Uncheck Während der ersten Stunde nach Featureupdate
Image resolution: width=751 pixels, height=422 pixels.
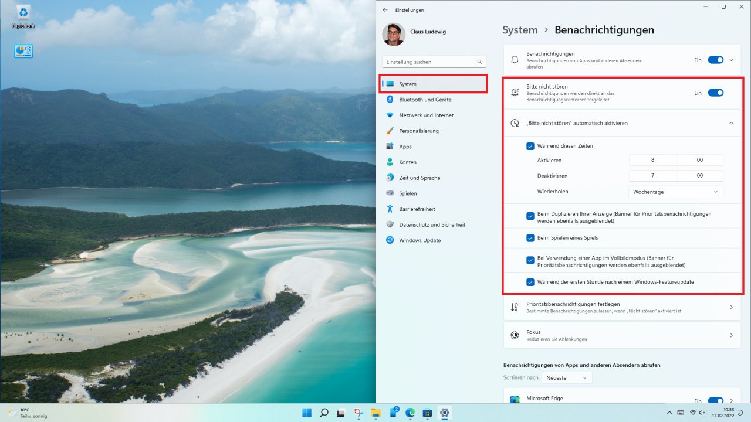tap(530, 282)
